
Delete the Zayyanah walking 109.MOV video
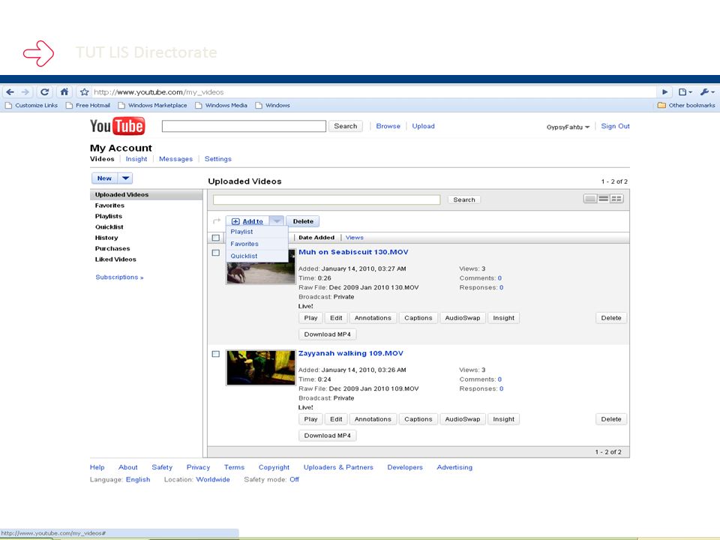tap(611, 419)
